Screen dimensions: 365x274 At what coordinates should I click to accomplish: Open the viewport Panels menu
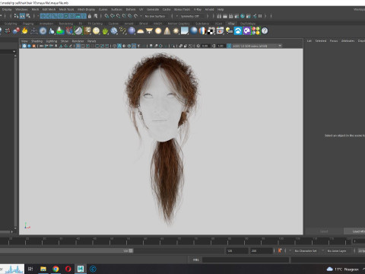click(91, 41)
